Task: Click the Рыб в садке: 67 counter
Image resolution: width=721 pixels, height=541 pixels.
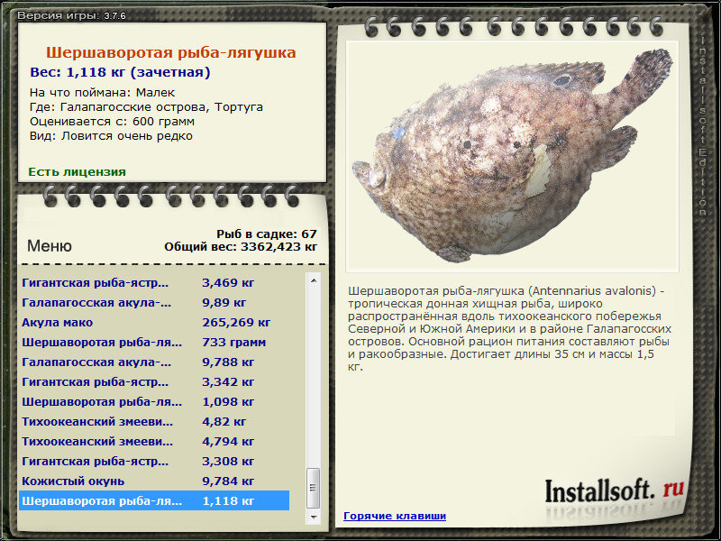Action: [267, 234]
